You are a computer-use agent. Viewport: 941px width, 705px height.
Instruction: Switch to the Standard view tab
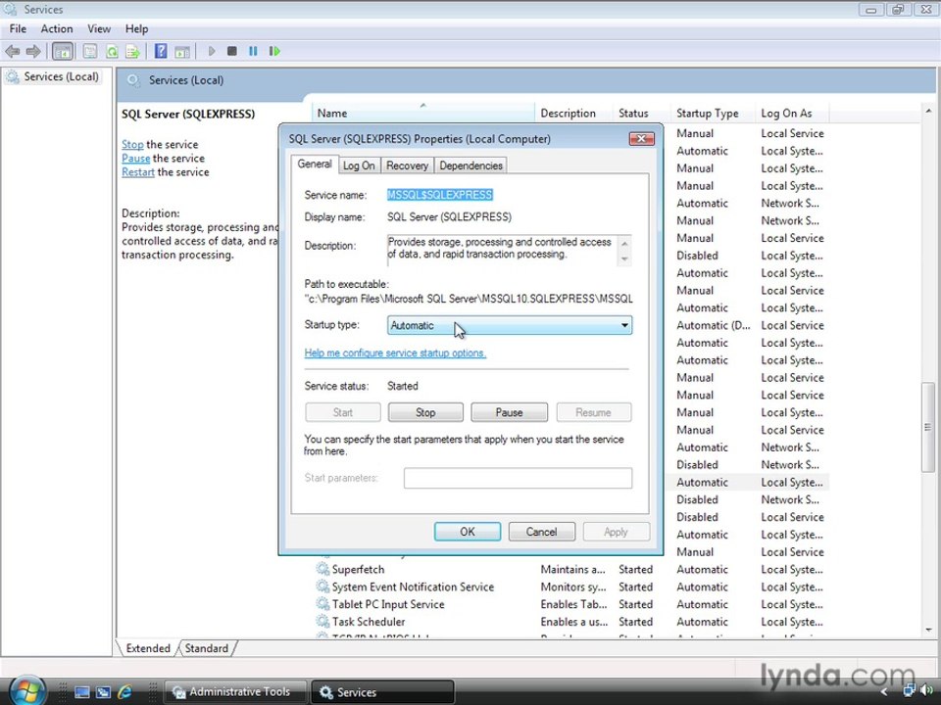pos(207,648)
